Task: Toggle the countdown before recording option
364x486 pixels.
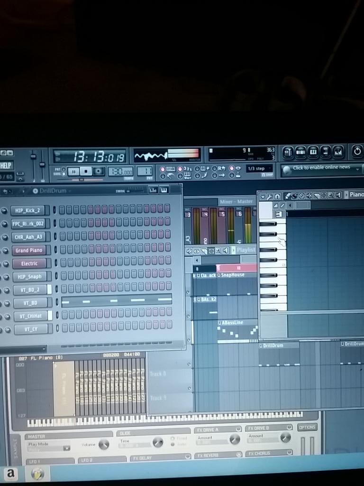Action: click(180, 169)
